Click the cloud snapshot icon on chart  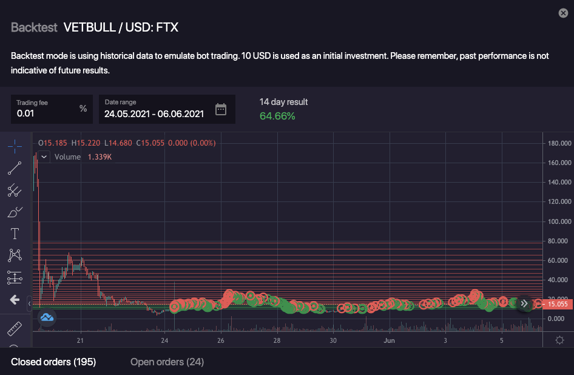(x=47, y=317)
